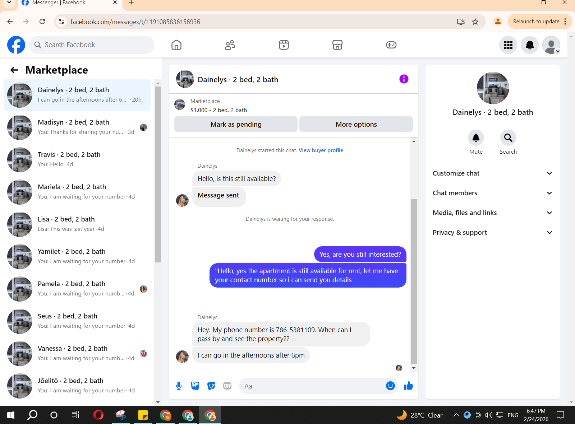Open Windows search from taskbar
Viewport: 575px width, 424px height.
(32, 415)
